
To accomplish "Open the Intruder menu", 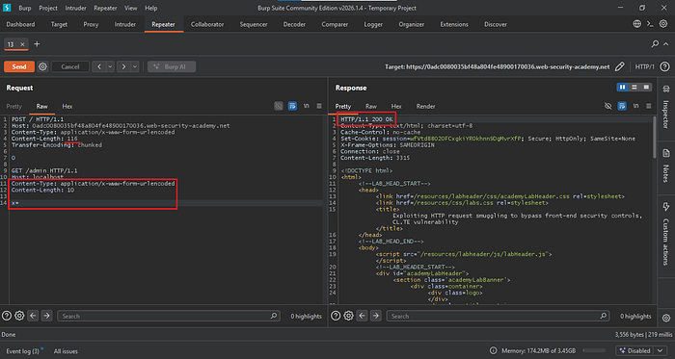I will 76,8.
